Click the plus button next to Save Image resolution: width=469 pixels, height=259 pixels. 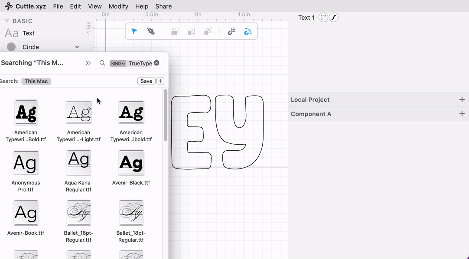point(160,81)
